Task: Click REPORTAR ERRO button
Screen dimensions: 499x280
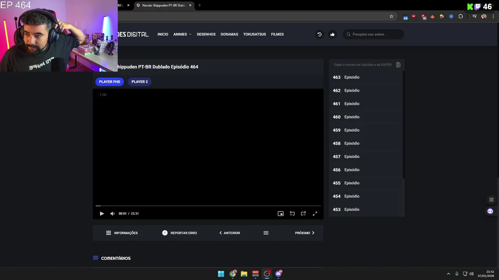Action: coord(180,233)
